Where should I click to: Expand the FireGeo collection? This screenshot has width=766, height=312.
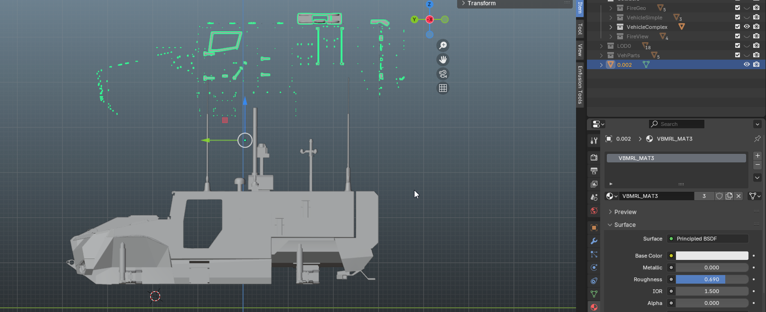pyautogui.click(x=611, y=8)
